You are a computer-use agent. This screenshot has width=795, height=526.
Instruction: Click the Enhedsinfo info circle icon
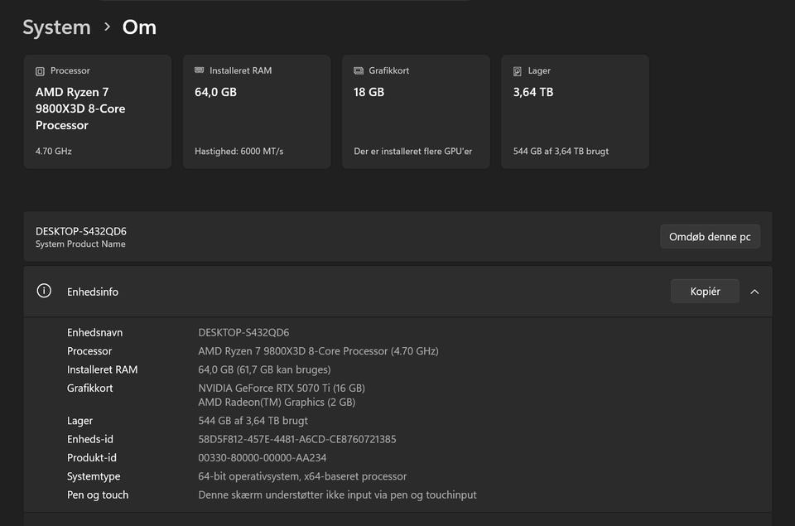click(x=44, y=291)
